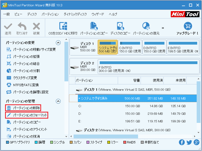The height and width of the screenshot is (151, 202).
Task: Open the Twitter share icon
Action: tap(189, 142)
